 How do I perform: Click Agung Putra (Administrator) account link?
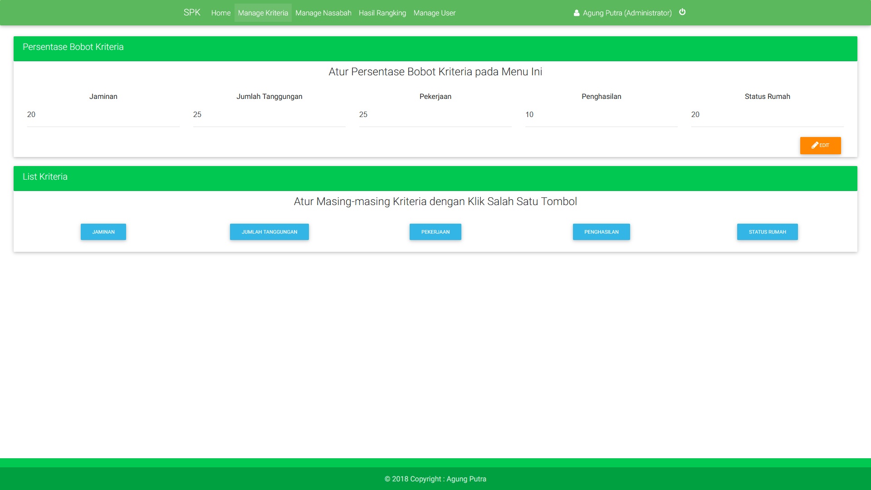click(x=627, y=13)
